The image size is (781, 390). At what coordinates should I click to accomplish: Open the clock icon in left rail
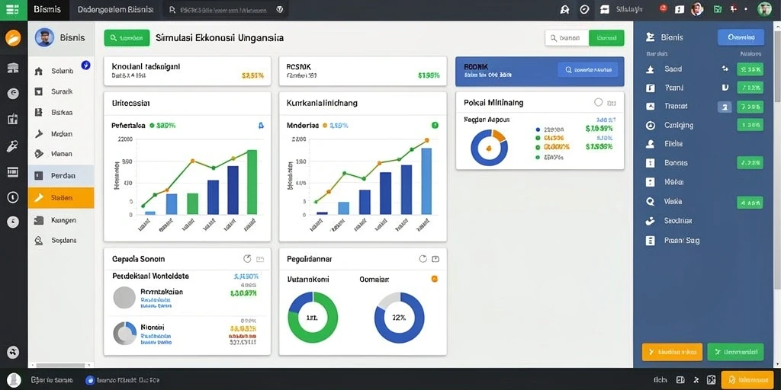pyautogui.click(x=13, y=197)
